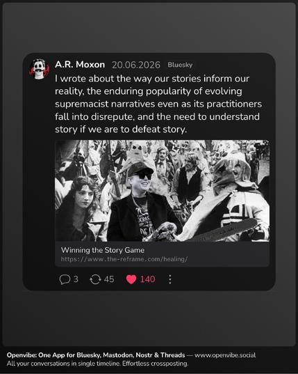Open the reply comment bubble icon
This screenshot has width=298, height=374.
(x=65, y=279)
